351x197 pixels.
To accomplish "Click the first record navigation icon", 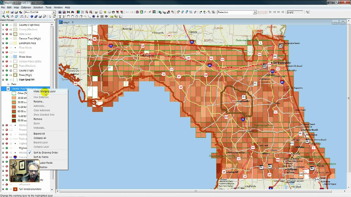I will 270,12.
